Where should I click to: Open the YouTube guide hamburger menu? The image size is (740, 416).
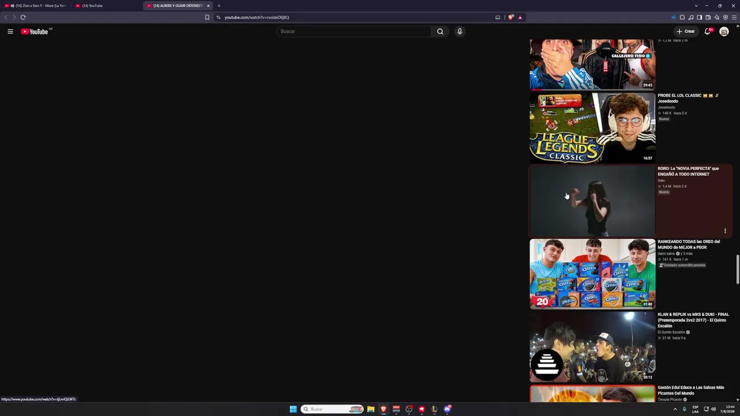coord(10,31)
